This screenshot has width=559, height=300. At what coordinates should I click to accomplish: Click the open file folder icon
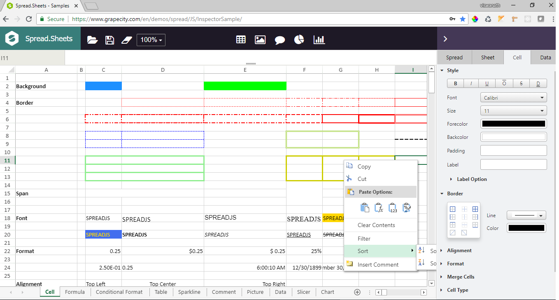(93, 40)
